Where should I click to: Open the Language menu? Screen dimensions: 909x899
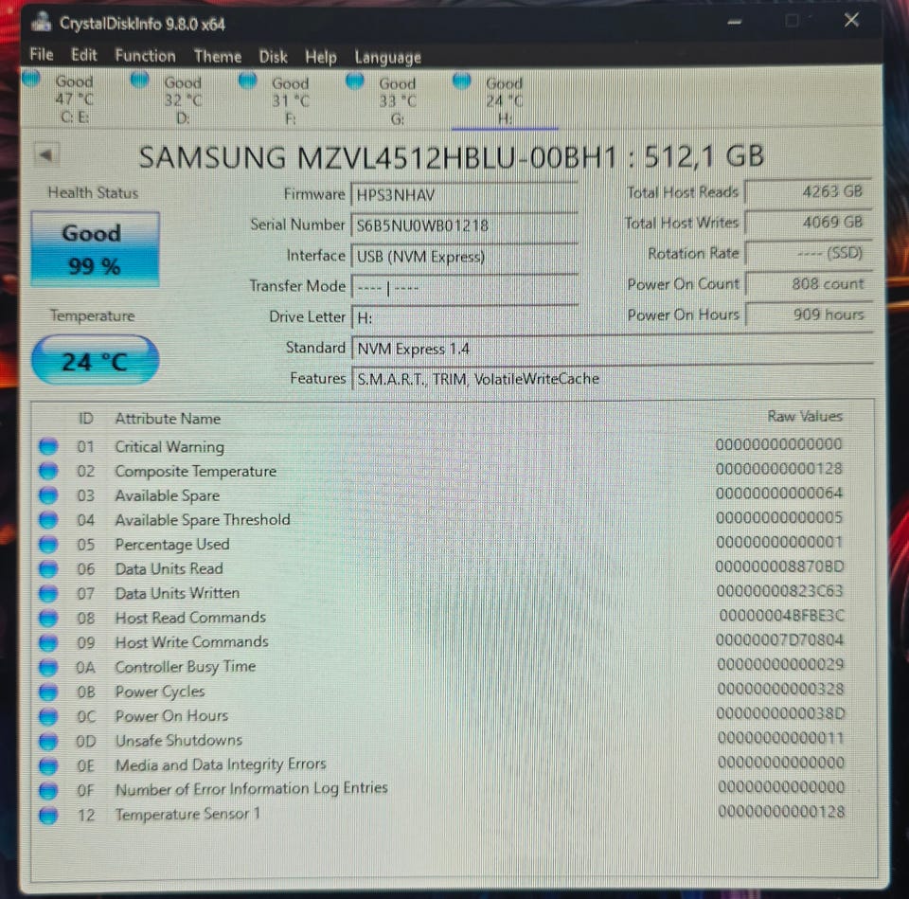388,58
